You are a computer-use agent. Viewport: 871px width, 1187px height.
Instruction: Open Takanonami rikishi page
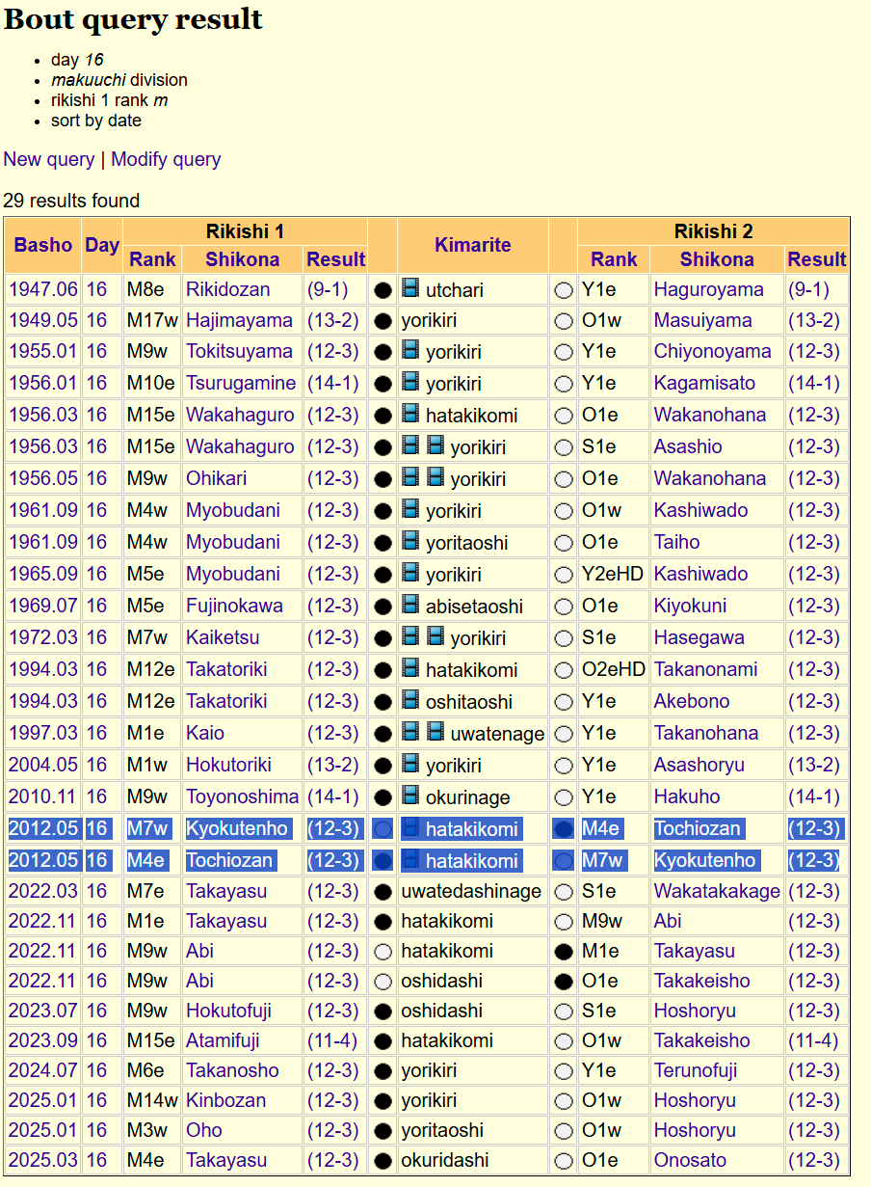click(x=706, y=669)
